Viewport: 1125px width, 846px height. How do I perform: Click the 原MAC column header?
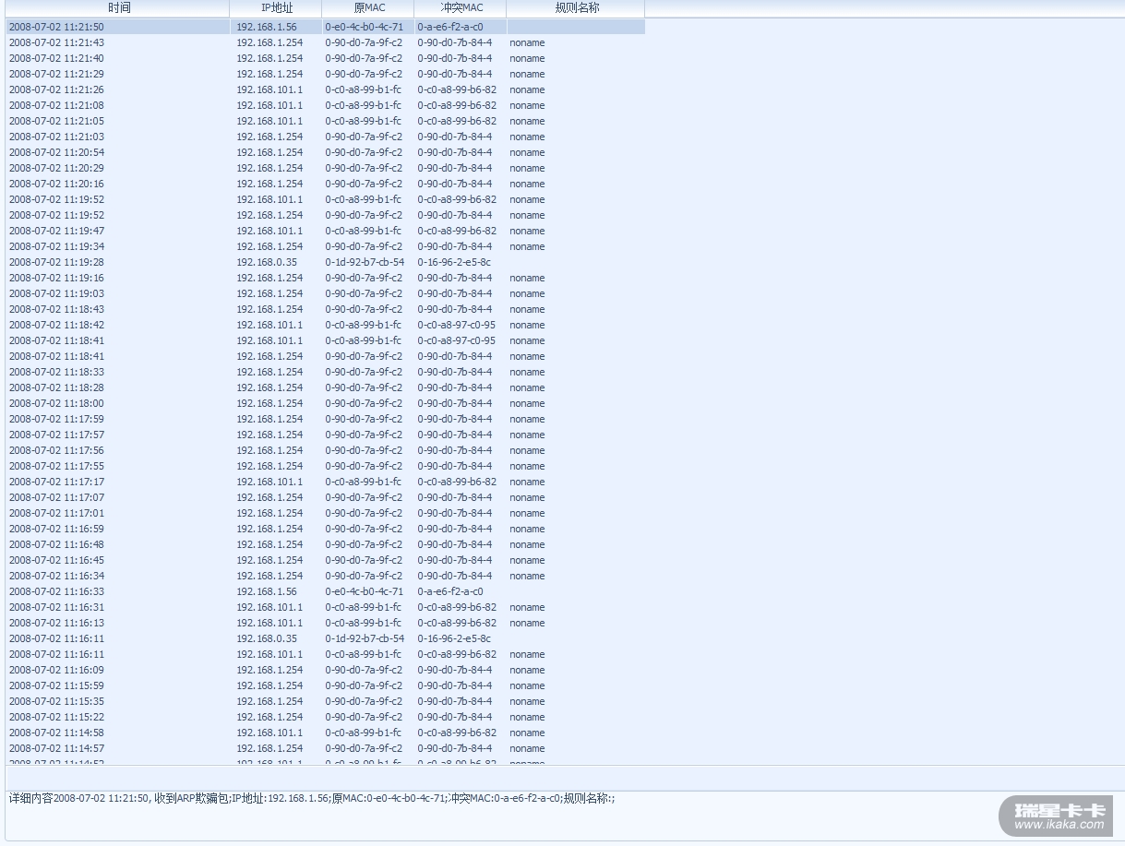368,8
